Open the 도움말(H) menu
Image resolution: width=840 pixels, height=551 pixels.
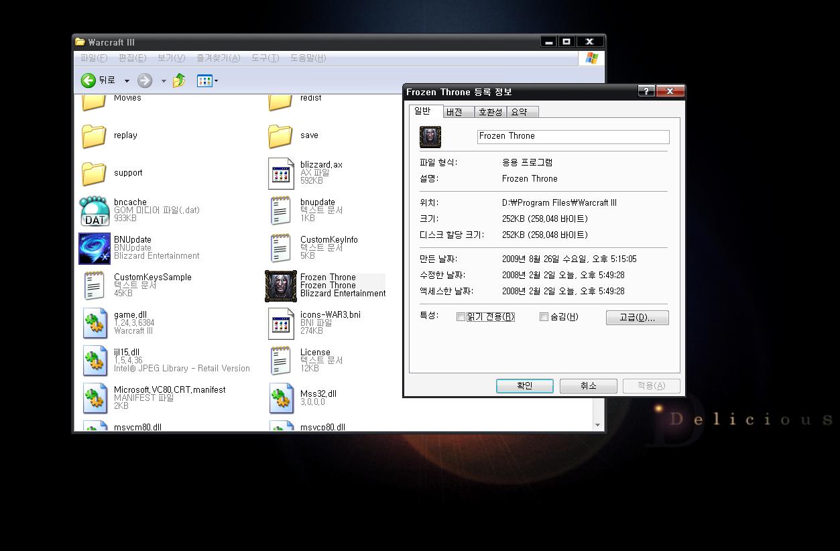tap(308, 58)
